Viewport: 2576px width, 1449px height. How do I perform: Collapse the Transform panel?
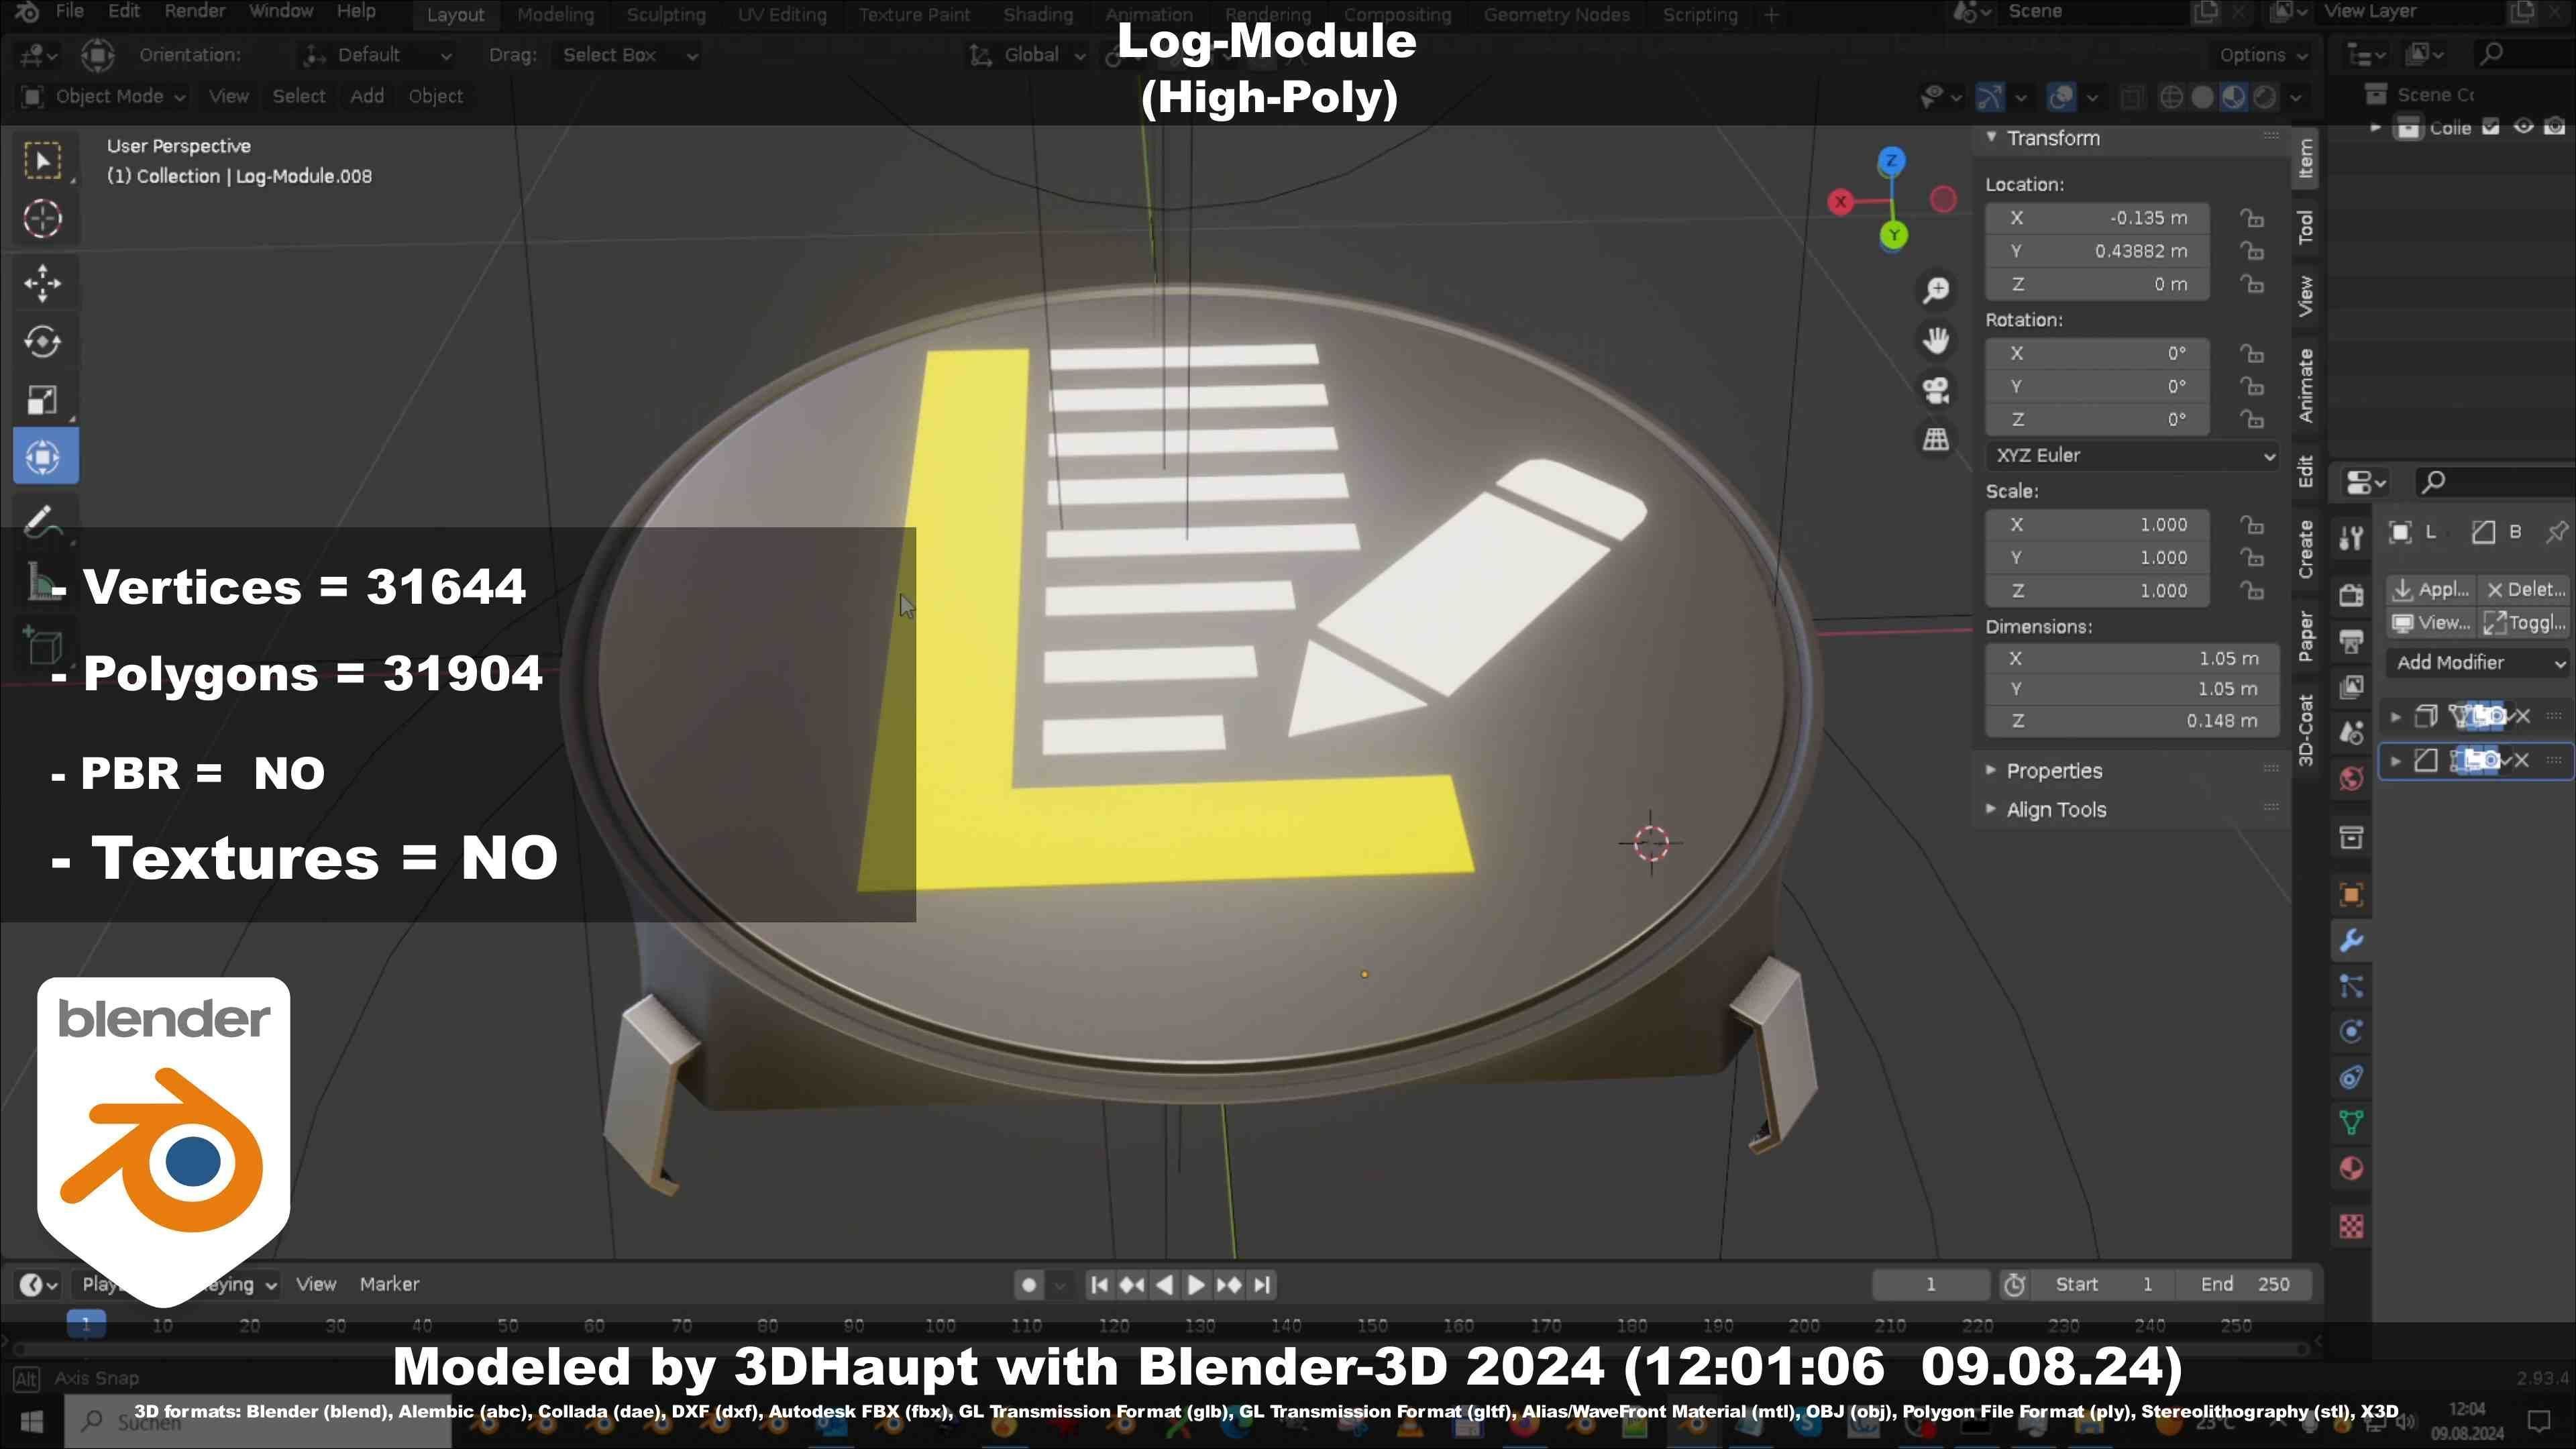2052,138
